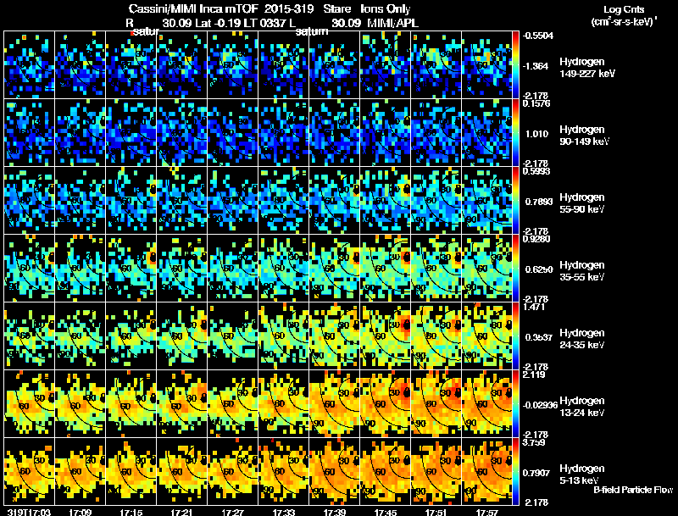The height and width of the screenshot is (516, 678).
Task: Click the Cassini/MIMI Inca mTOF title text
Action: [x=193, y=9]
